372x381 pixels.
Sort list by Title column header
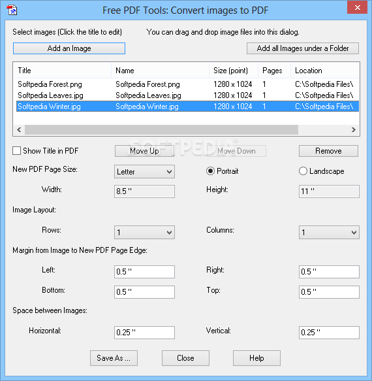tap(63, 71)
